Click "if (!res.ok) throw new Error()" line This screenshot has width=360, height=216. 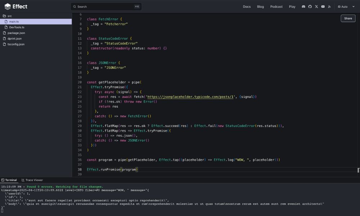[x=128, y=102]
